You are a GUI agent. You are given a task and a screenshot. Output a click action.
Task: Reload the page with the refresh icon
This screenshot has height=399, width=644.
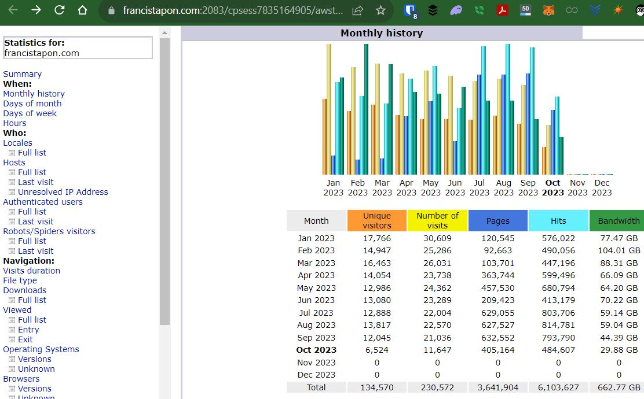(x=59, y=10)
